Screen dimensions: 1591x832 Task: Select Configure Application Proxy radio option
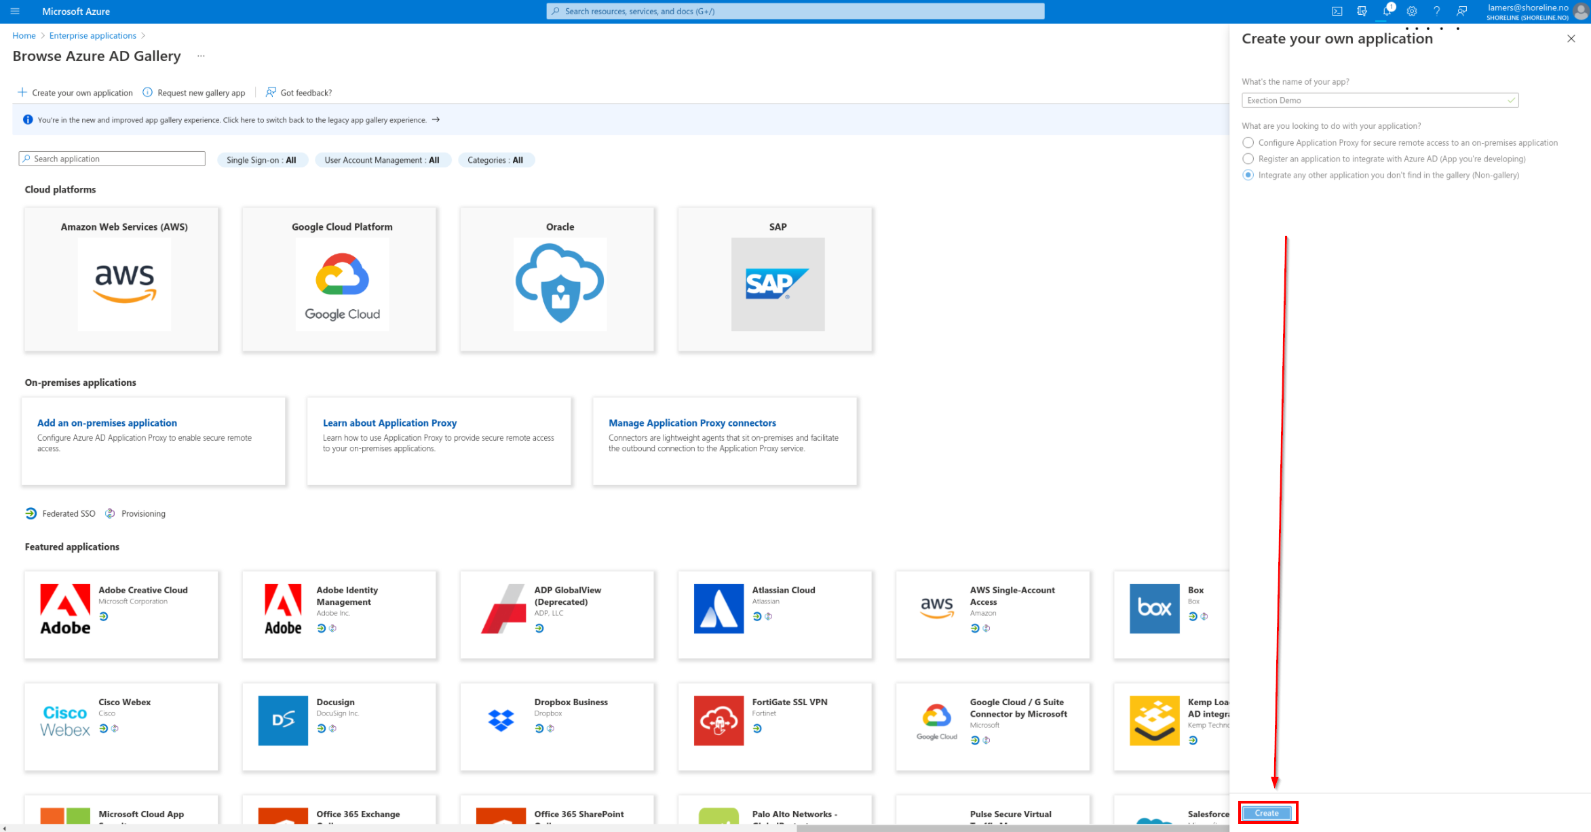(1248, 142)
